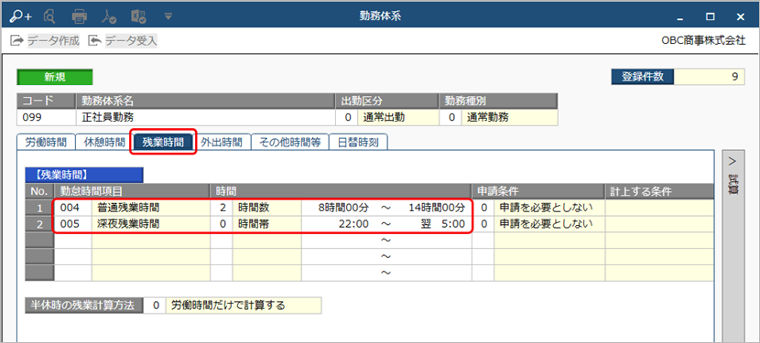
Task: Minimize the 勤務体系 window
Action: (680, 17)
